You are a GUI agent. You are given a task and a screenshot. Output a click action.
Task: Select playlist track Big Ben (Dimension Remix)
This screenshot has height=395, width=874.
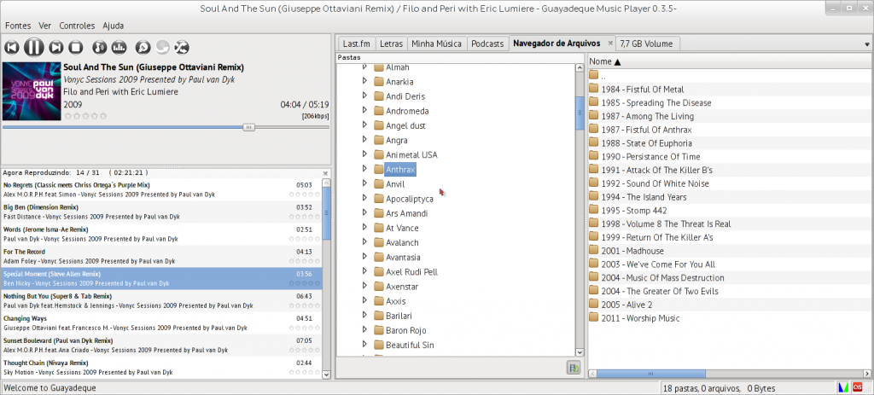pos(161,212)
